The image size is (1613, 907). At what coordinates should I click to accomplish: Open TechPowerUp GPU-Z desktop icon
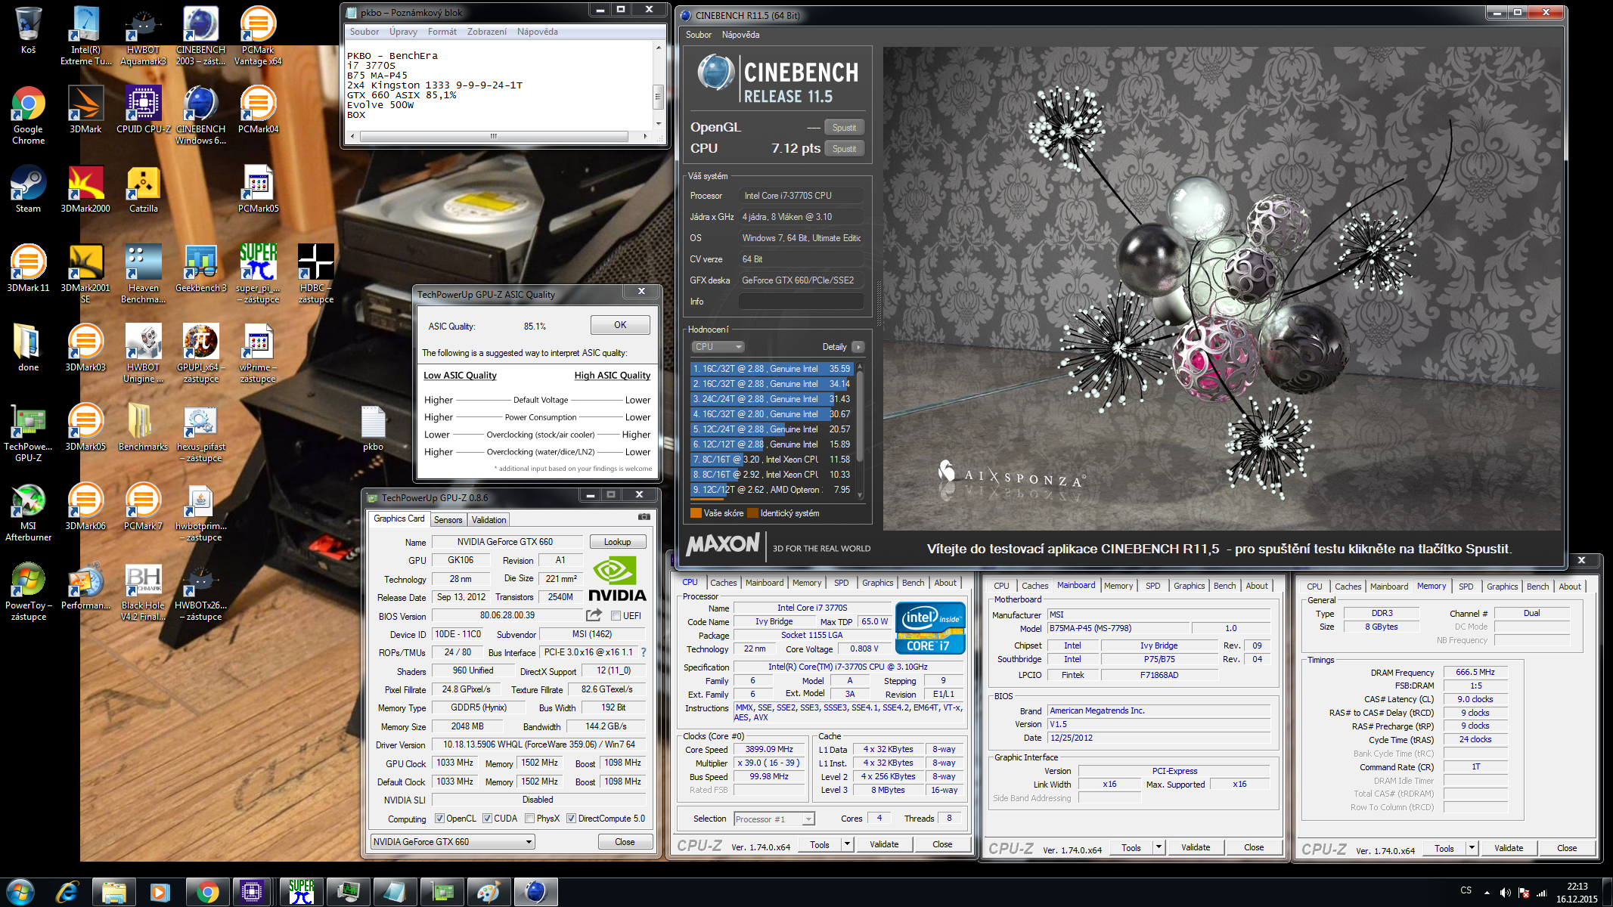tap(28, 432)
